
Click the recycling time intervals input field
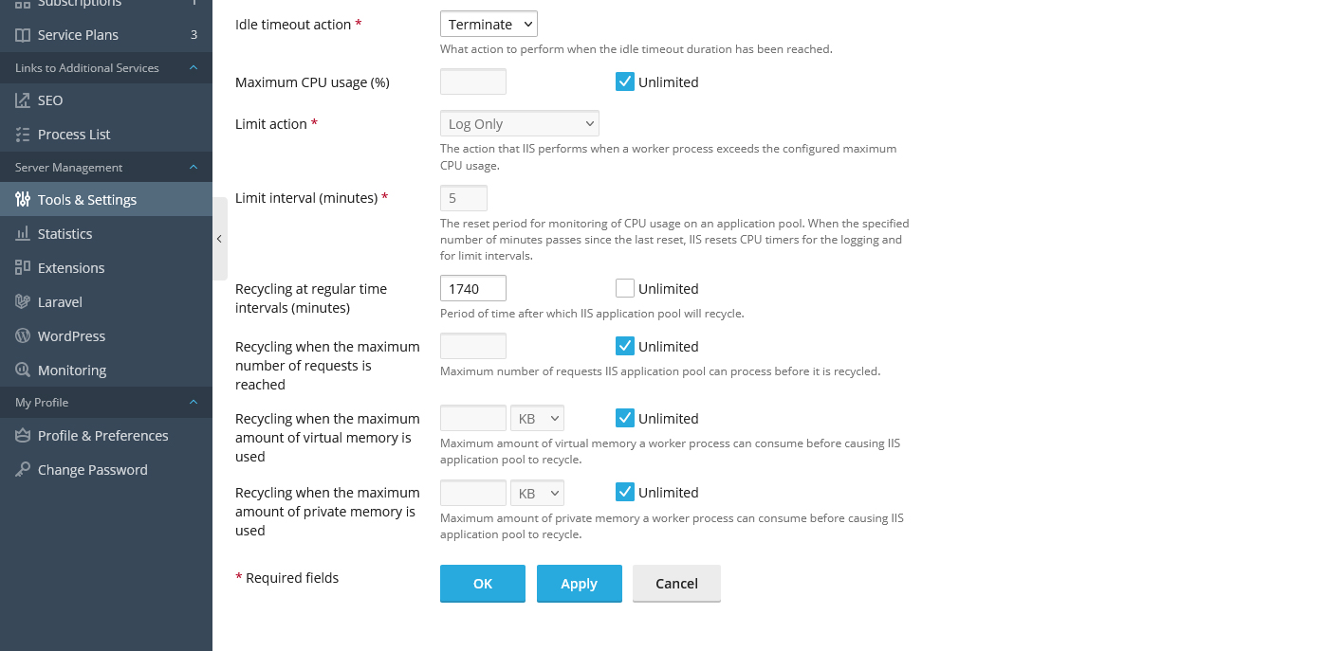point(472,289)
